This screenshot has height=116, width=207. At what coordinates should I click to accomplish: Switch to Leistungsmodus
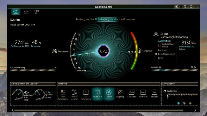tap(85, 19)
